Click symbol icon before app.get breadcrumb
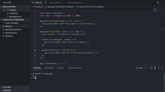 [x=46, y=7]
